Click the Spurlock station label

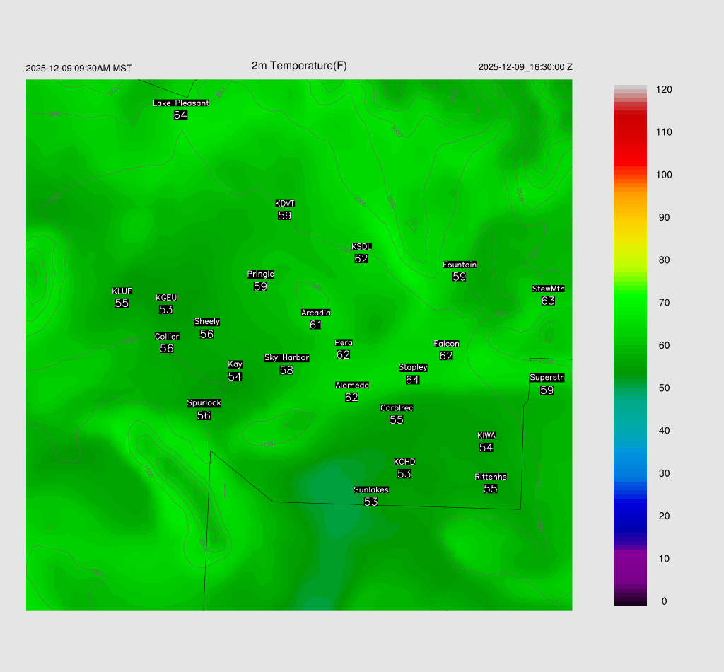[x=204, y=403]
